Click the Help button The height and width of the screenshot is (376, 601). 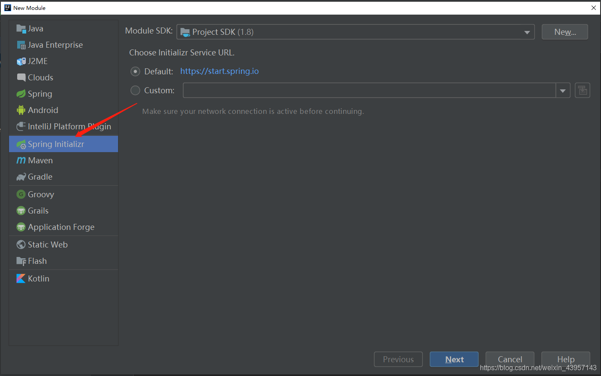click(x=566, y=360)
